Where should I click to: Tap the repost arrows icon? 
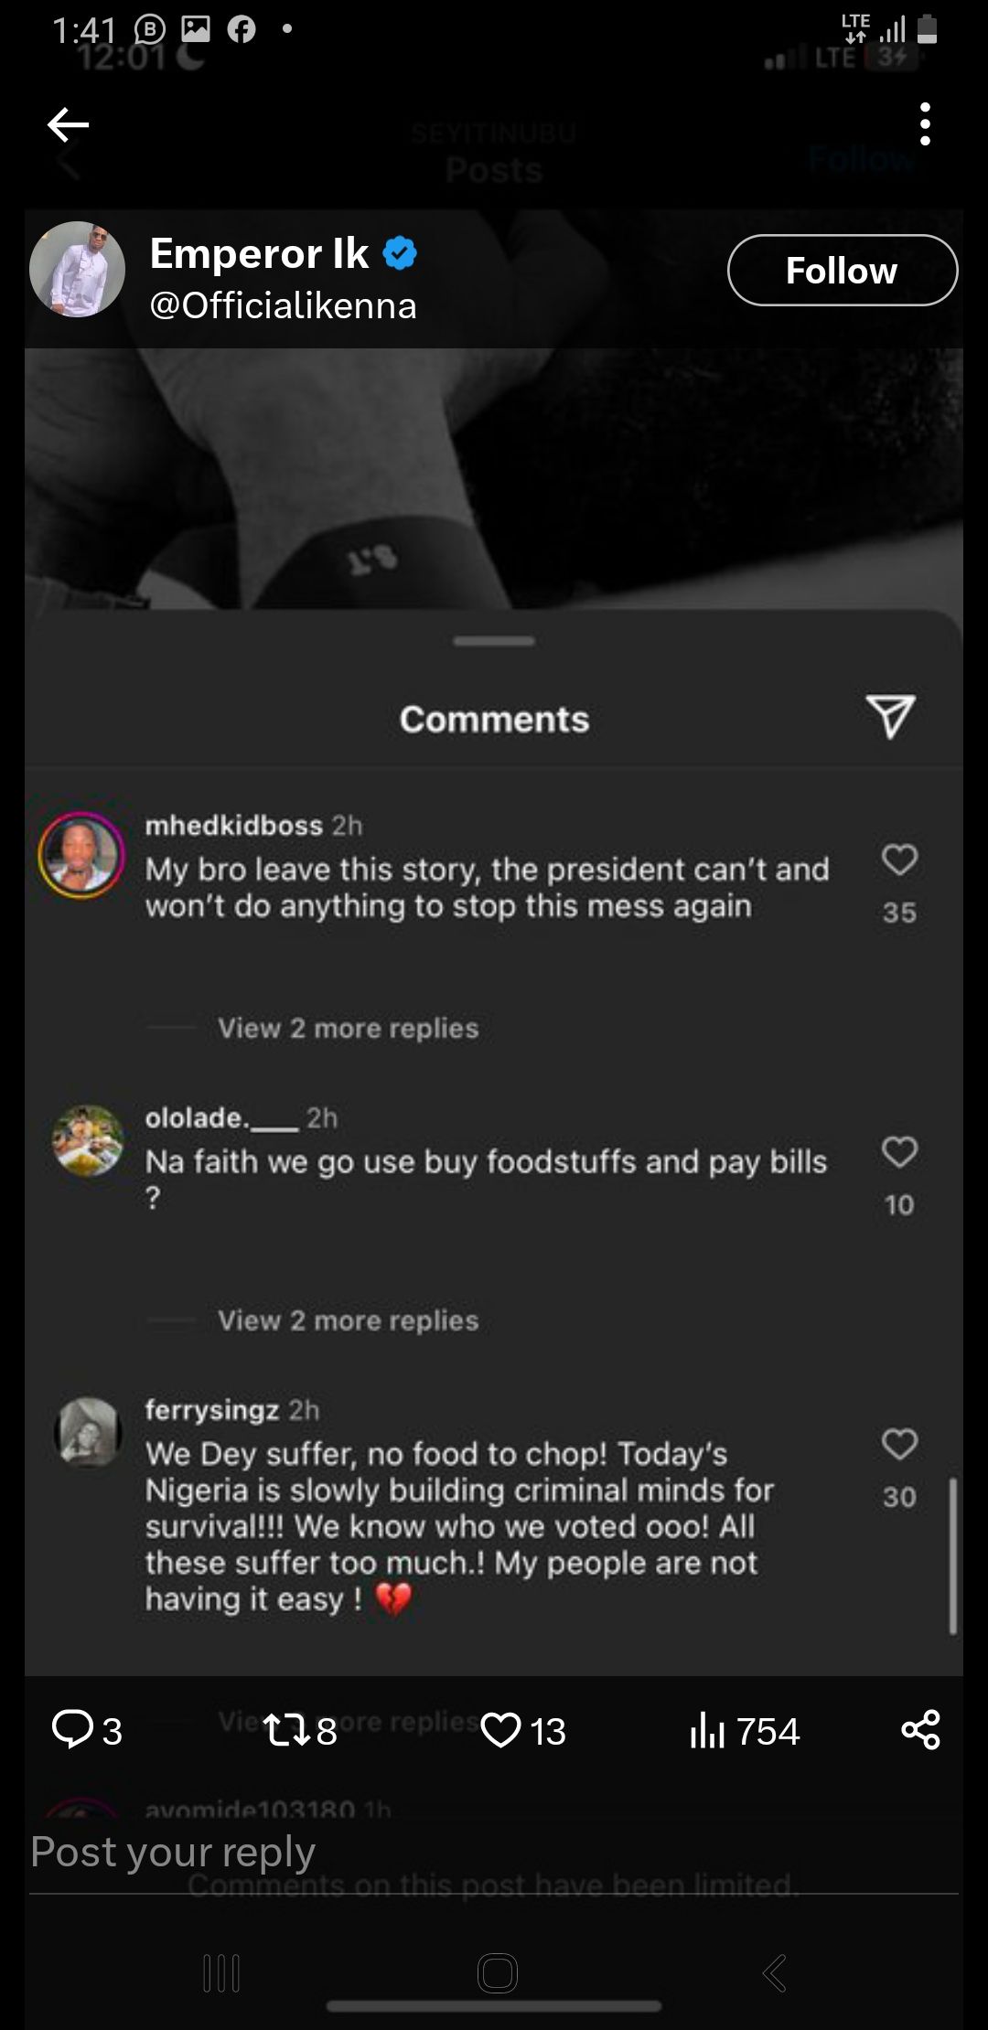coord(285,1730)
